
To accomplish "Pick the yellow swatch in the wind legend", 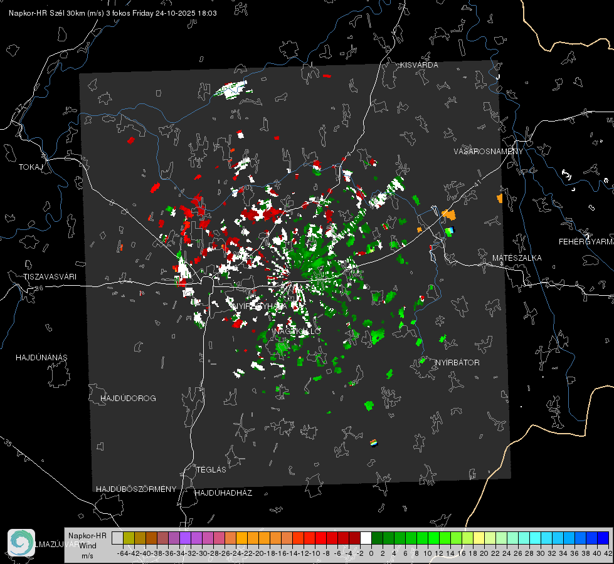I will tap(479, 538).
